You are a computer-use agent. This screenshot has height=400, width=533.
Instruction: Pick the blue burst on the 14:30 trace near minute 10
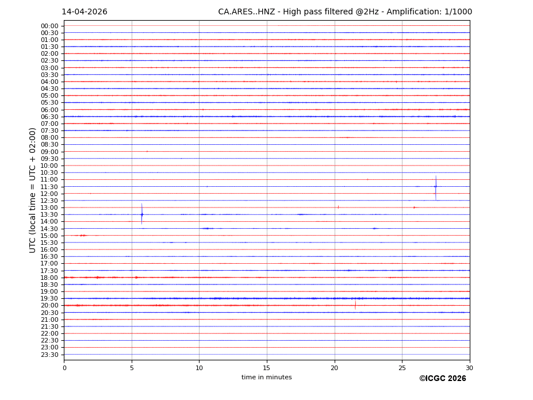[x=206, y=229]
